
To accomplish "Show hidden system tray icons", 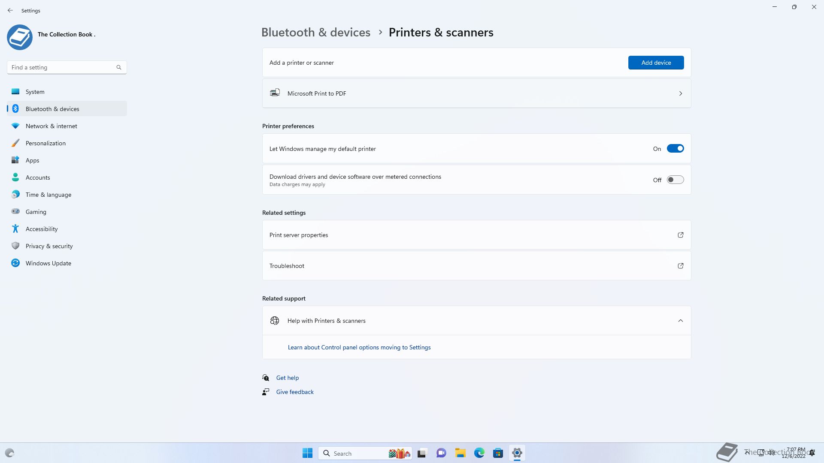I will click(747, 453).
